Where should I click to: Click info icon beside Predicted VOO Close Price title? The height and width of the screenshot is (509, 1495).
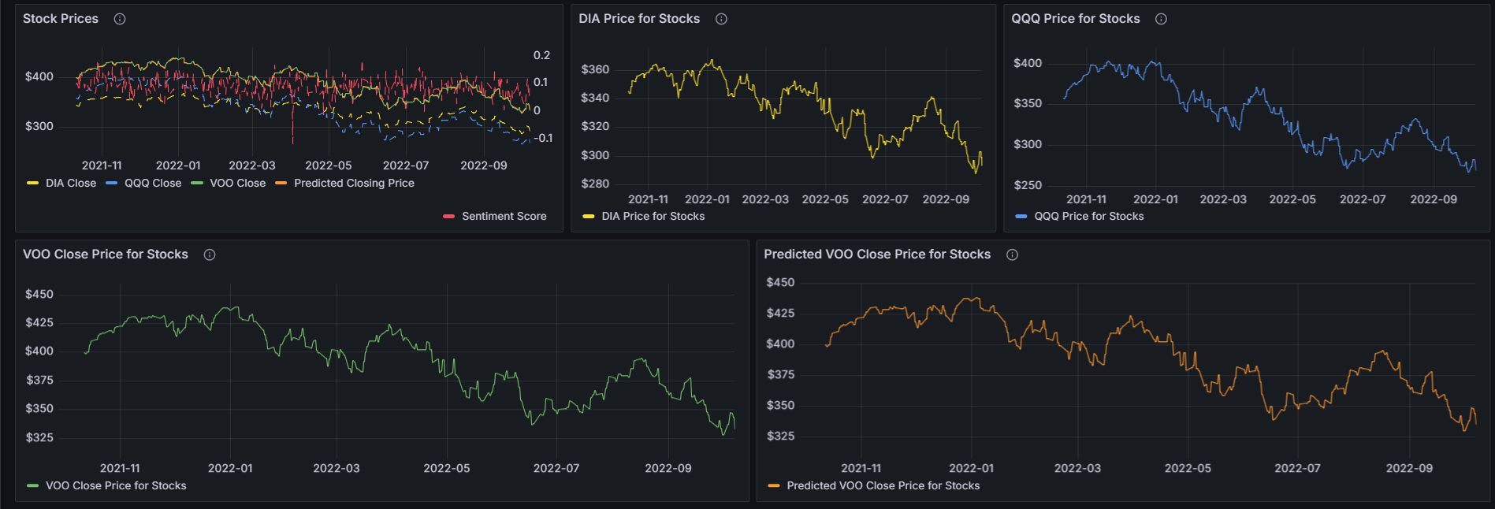[1013, 254]
